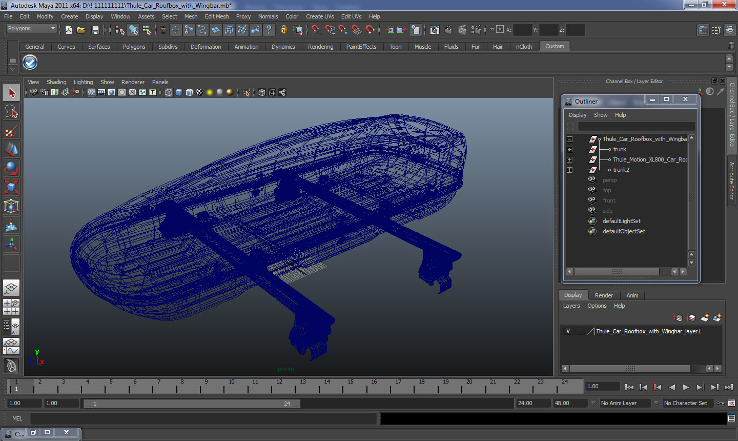Create layer and assign selected objects
This screenshot has width=738, height=441.
[717, 318]
